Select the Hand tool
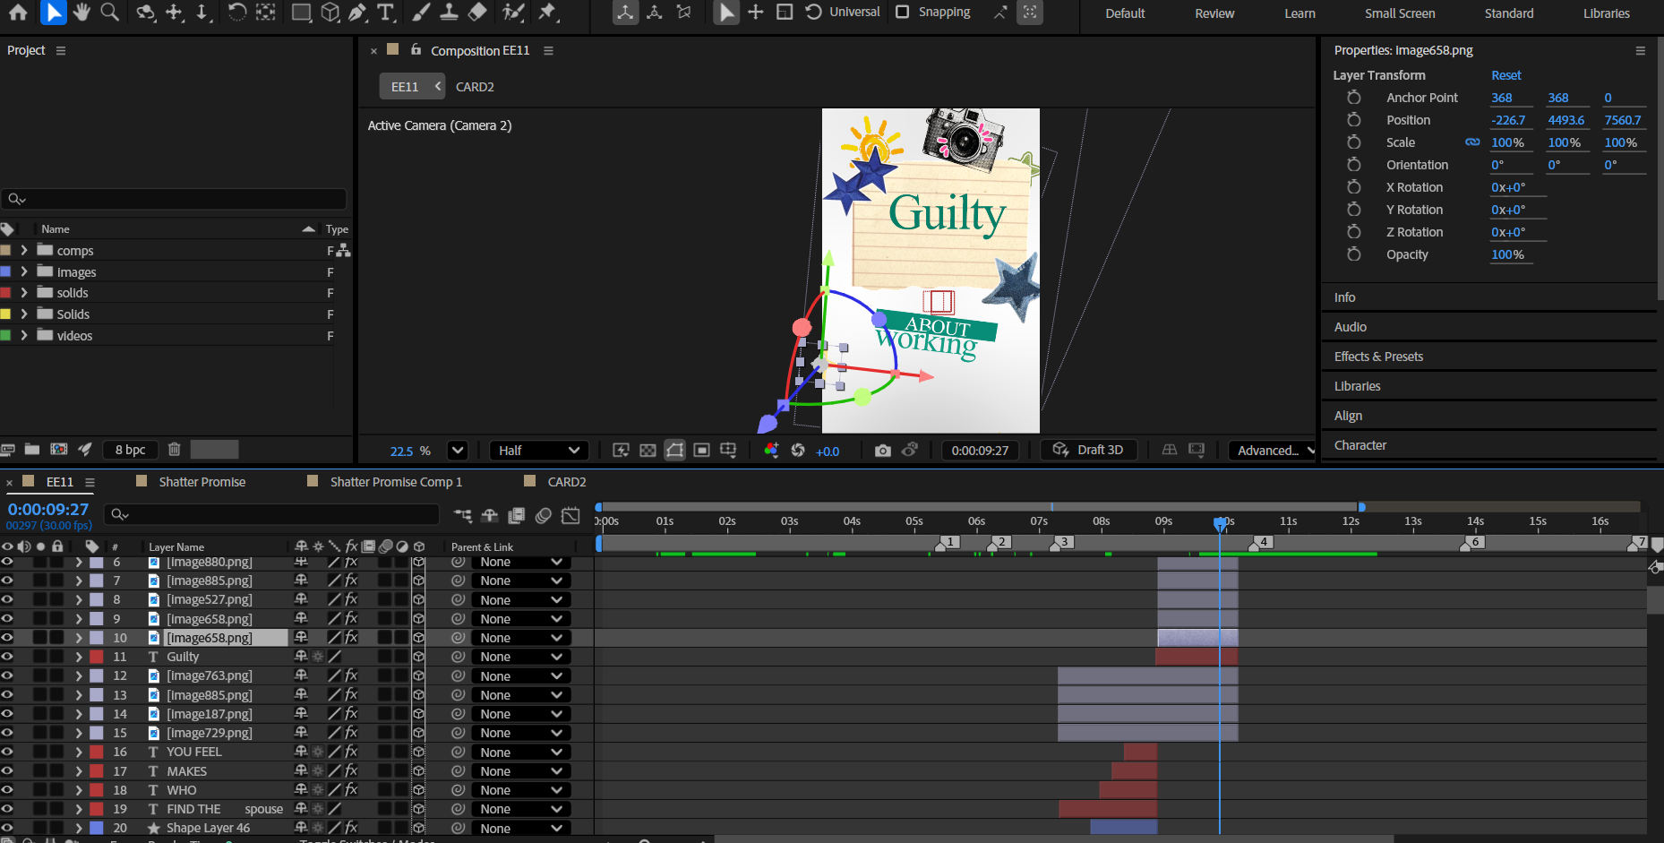This screenshot has width=1664, height=843. tap(81, 12)
